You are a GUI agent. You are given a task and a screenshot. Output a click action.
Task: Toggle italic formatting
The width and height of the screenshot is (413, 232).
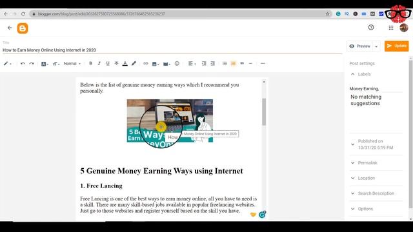(99, 63)
